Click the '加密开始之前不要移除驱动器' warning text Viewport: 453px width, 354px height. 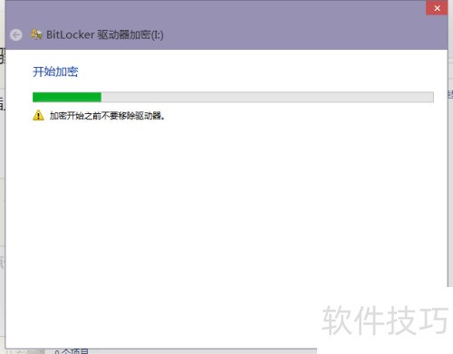pos(107,116)
